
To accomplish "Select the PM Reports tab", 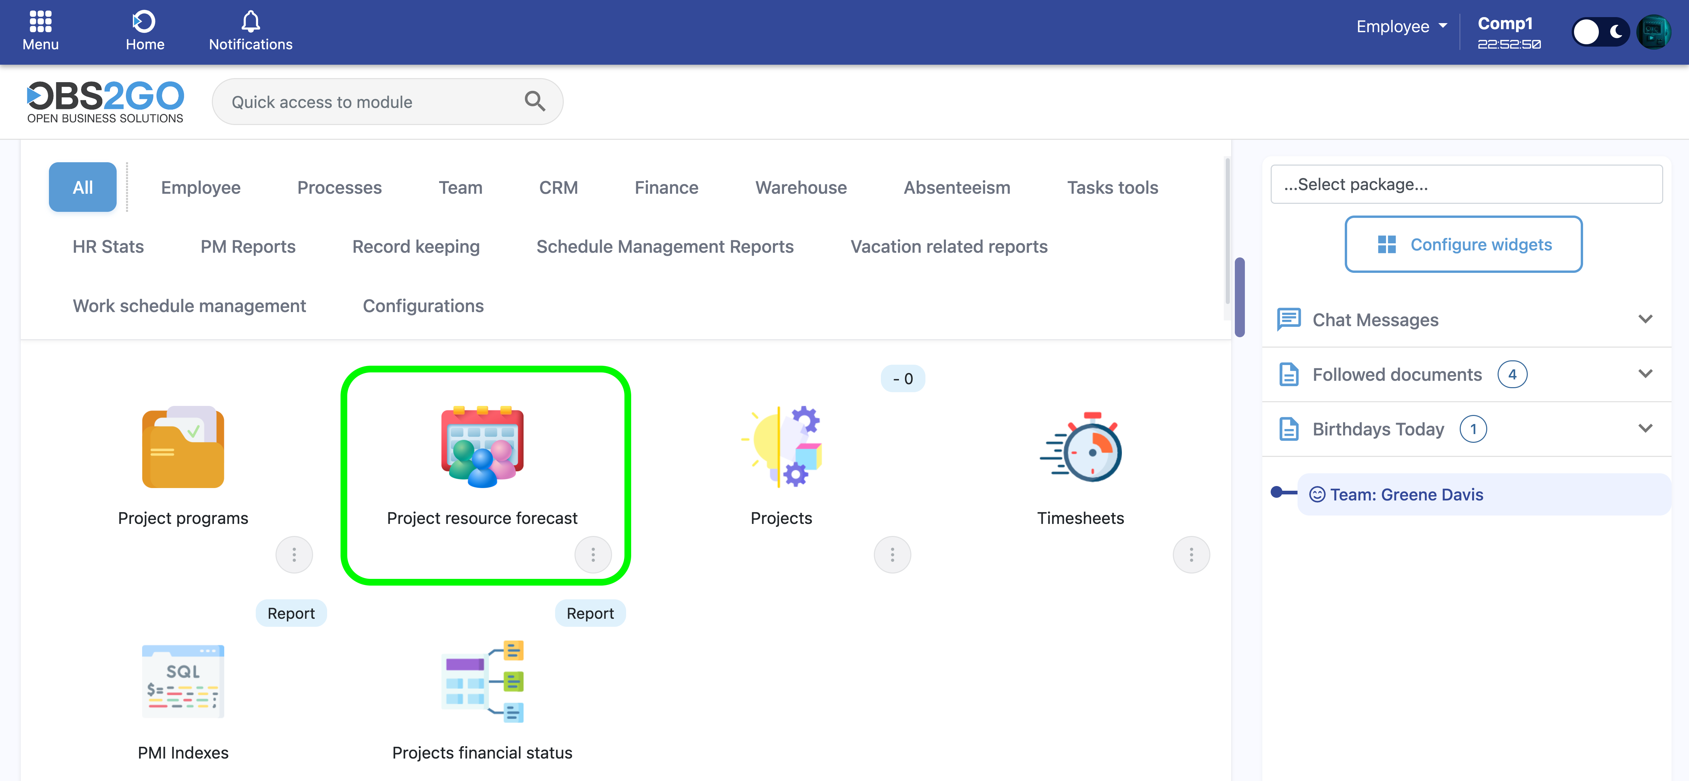I will tap(248, 247).
